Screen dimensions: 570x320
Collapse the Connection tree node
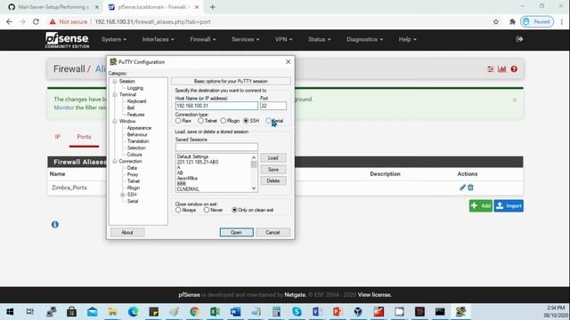pyautogui.click(x=115, y=161)
